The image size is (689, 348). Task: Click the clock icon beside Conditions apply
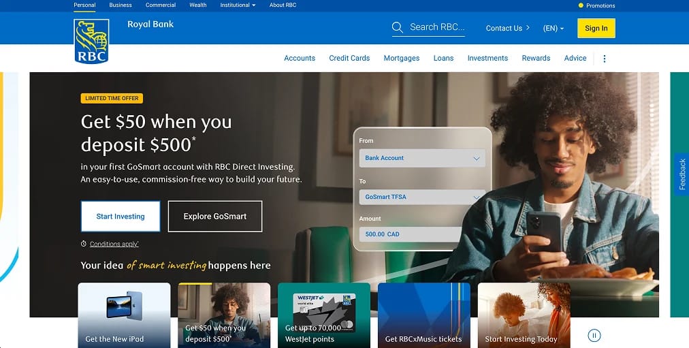tap(84, 244)
